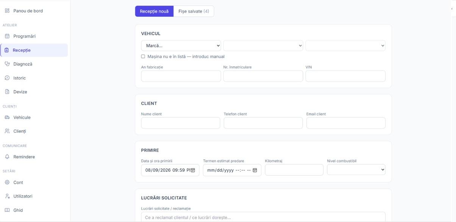Click the Nr. înmatriculare input field
The width and height of the screenshot is (456, 222).
coord(263,76)
